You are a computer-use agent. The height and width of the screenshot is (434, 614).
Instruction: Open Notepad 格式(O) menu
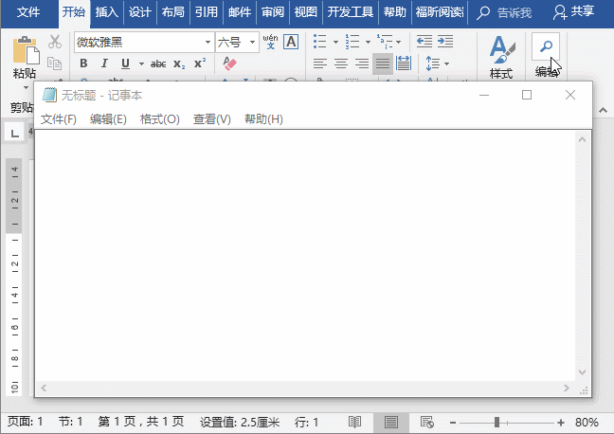[160, 119]
